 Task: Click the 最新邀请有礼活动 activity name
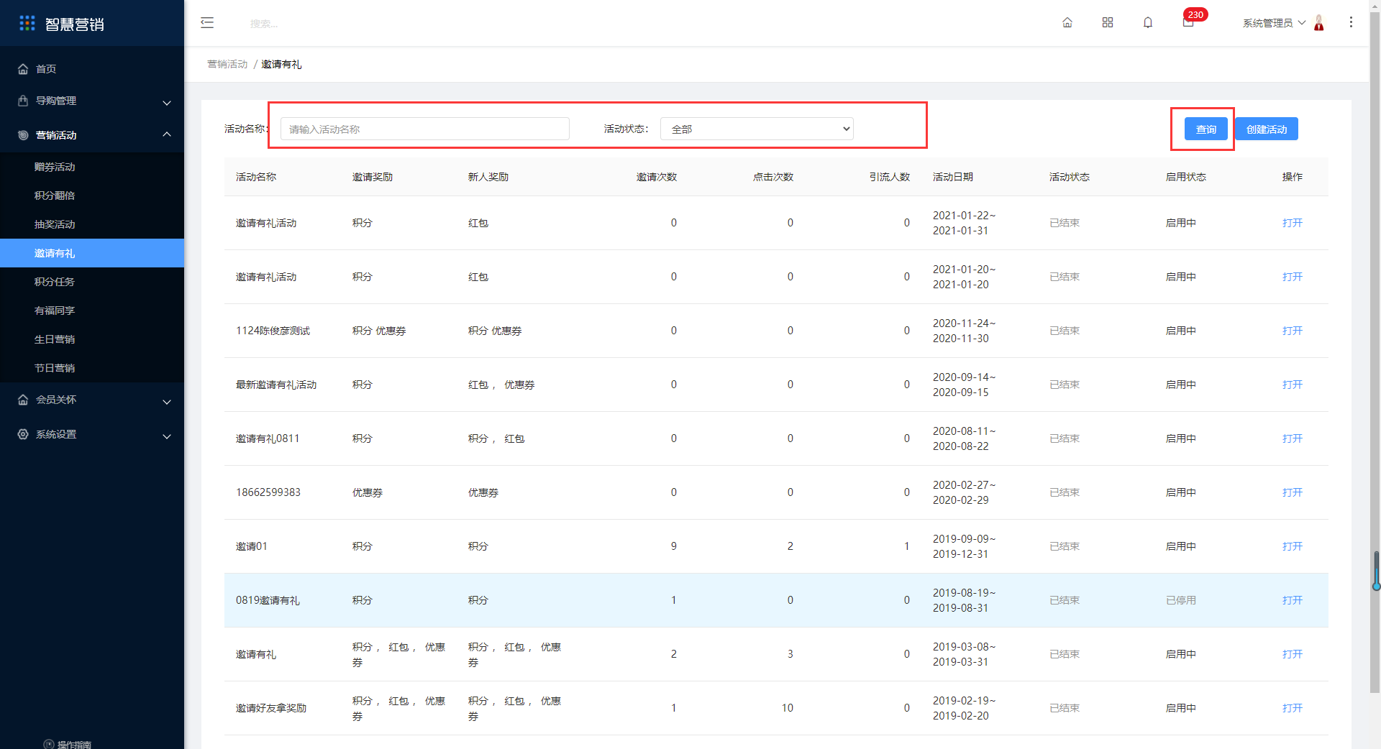pyautogui.click(x=276, y=385)
